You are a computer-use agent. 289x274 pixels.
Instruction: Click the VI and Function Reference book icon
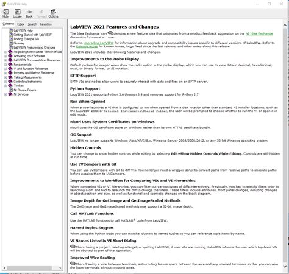tap(10, 69)
